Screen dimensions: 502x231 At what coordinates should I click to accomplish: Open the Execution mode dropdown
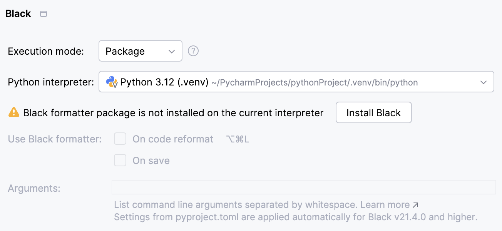[x=140, y=51]
